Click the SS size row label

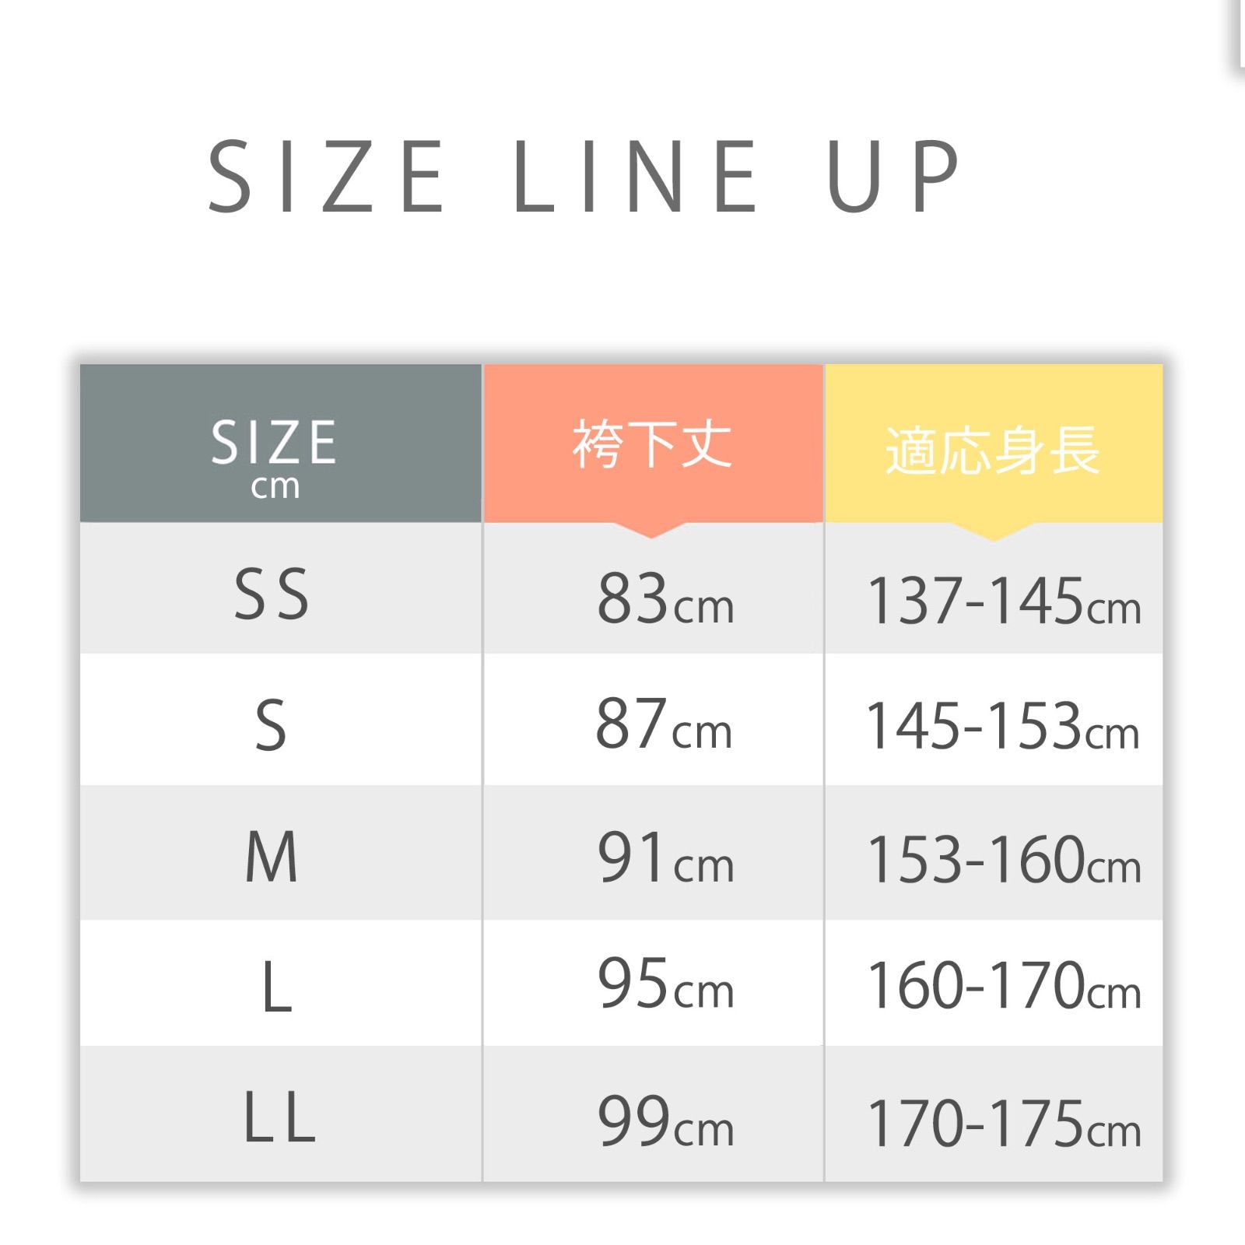(272, 594)
